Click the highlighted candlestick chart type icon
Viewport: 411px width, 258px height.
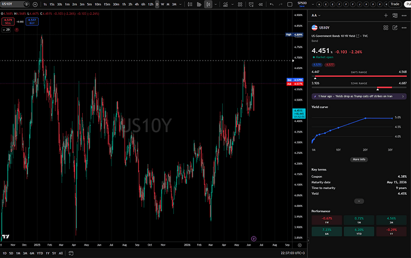[x=208, y=4]
